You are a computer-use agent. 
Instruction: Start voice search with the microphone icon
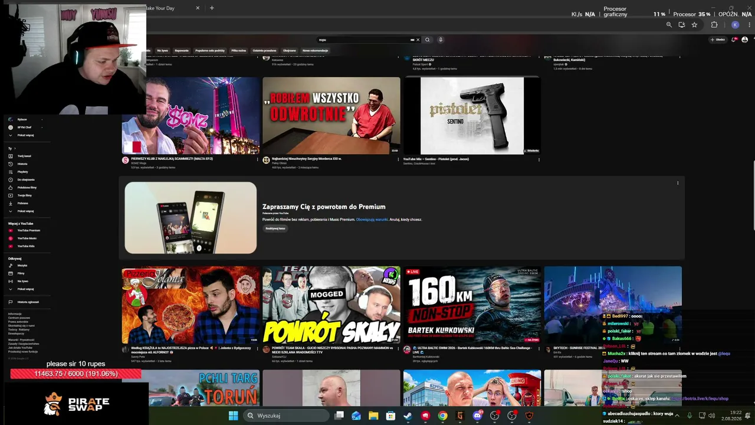[x=441, y=40]
